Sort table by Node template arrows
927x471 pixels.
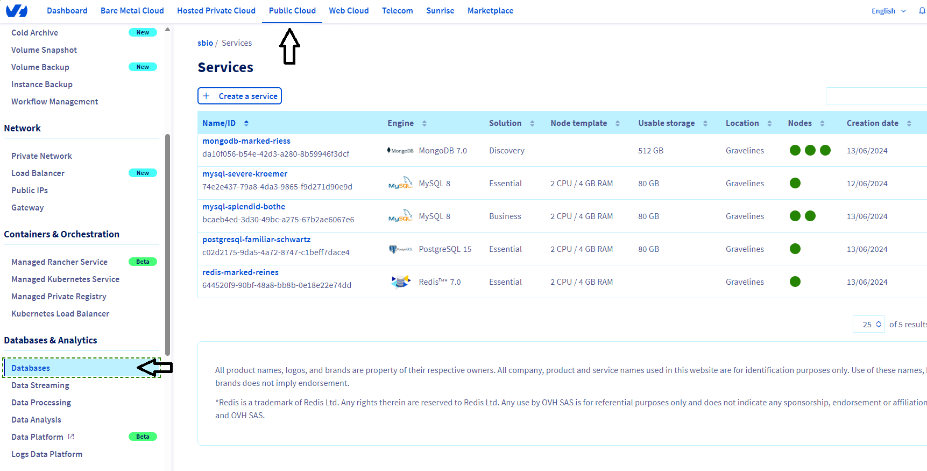click(x=618, y=123)
